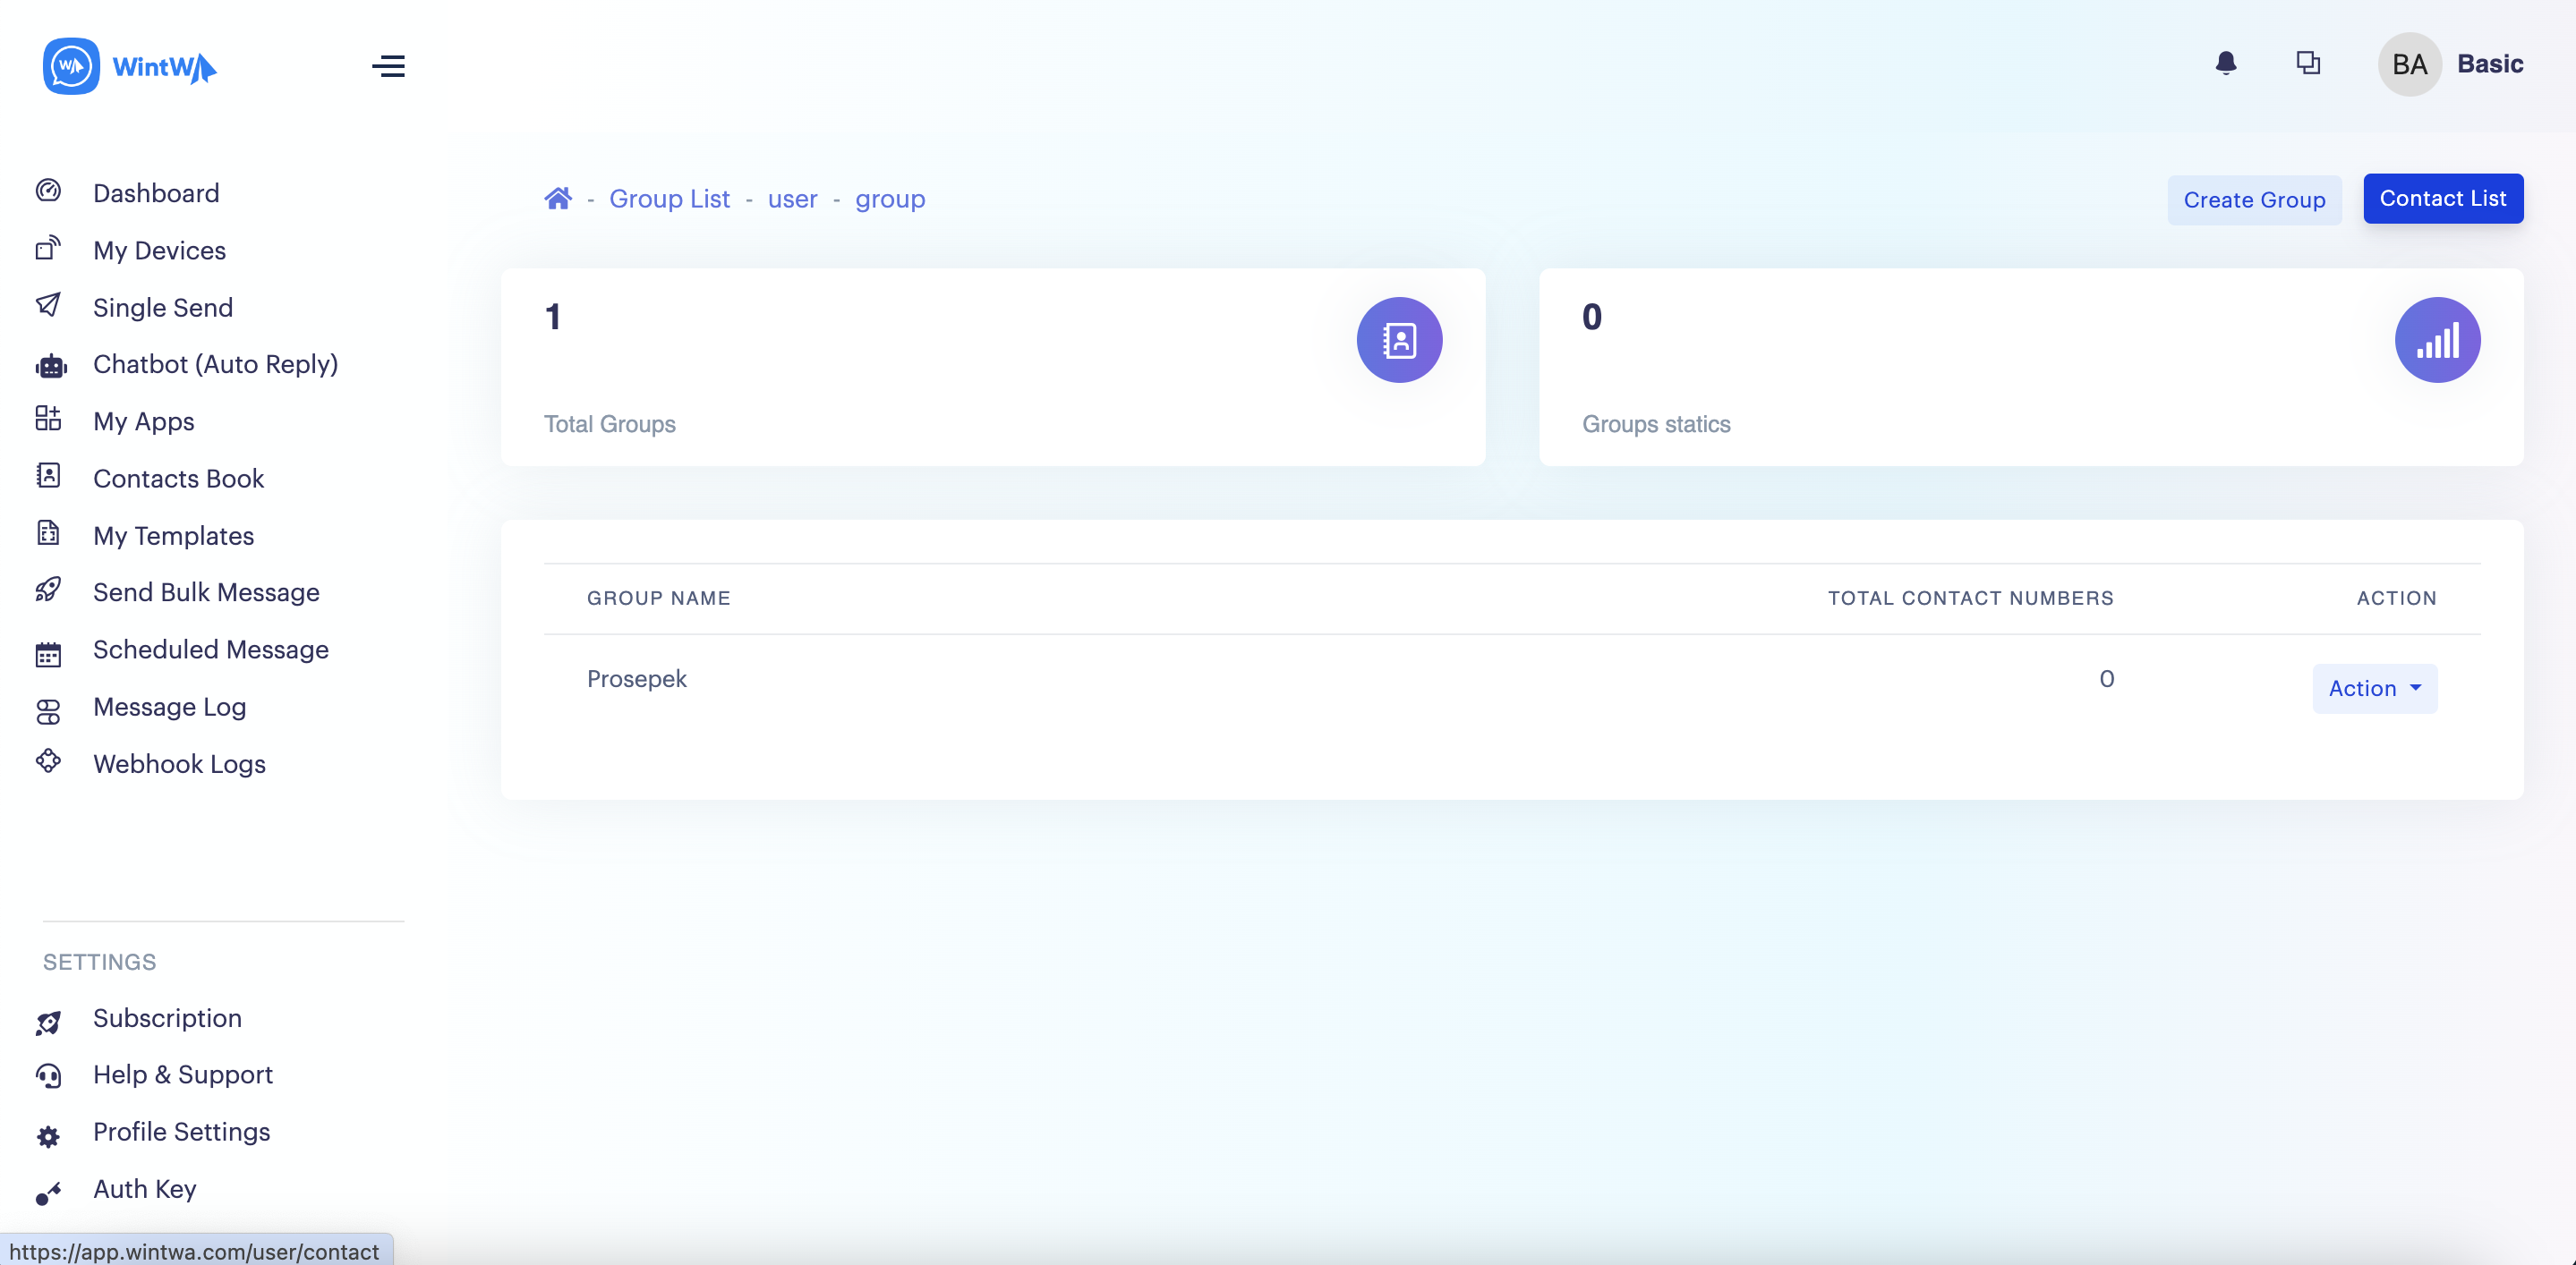Click the Chatbot robot icon in sidebar
The image size is (2576, 1265).
[50, 366]
